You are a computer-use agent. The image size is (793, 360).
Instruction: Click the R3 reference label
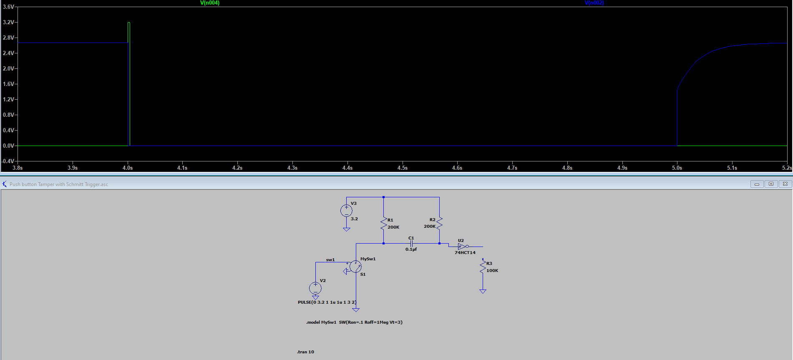489,263
